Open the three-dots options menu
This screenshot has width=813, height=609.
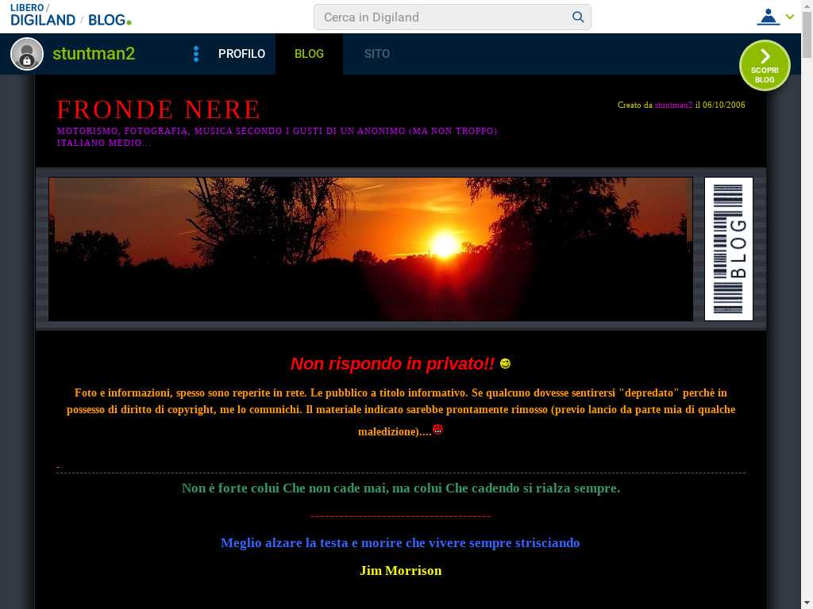tap(196, 54)
